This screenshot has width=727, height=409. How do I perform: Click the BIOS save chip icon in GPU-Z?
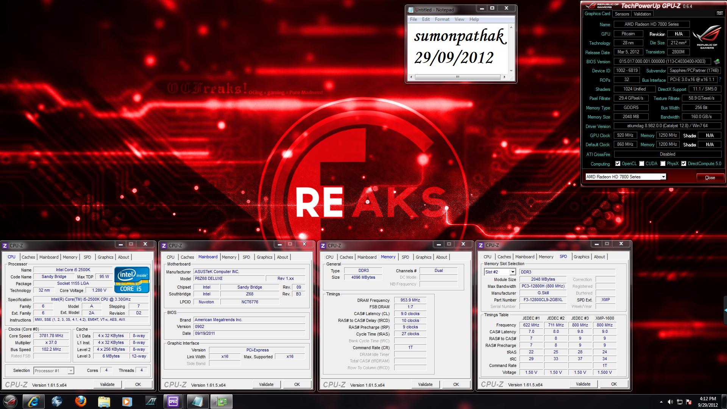tap(716, 61)
